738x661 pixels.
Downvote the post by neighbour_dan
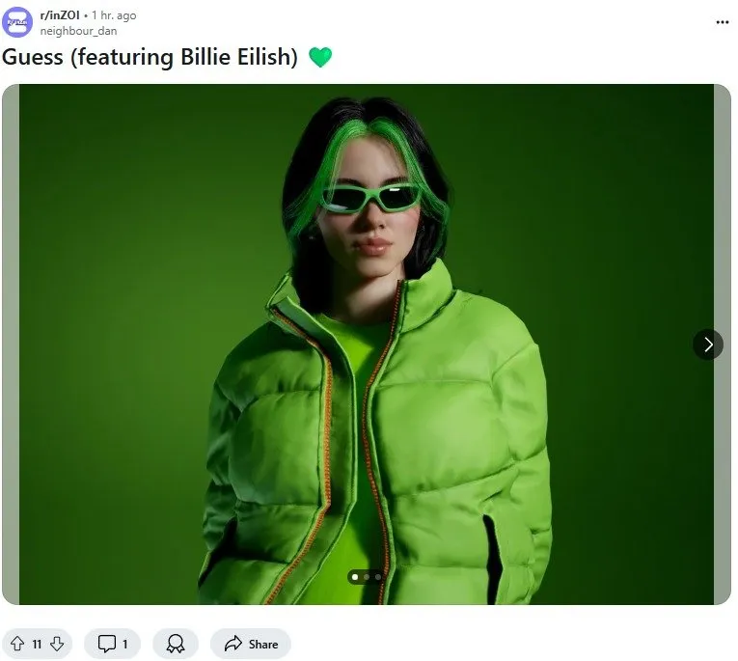pos(57,644)
